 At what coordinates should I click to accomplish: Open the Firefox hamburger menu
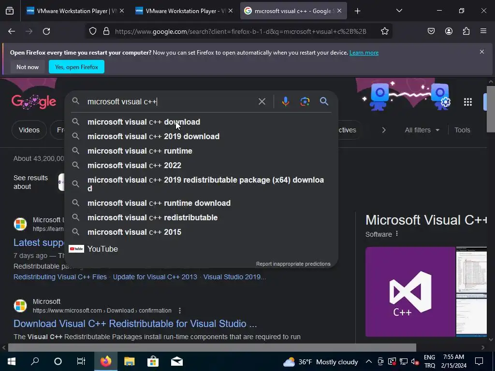[x=483, y=31]
